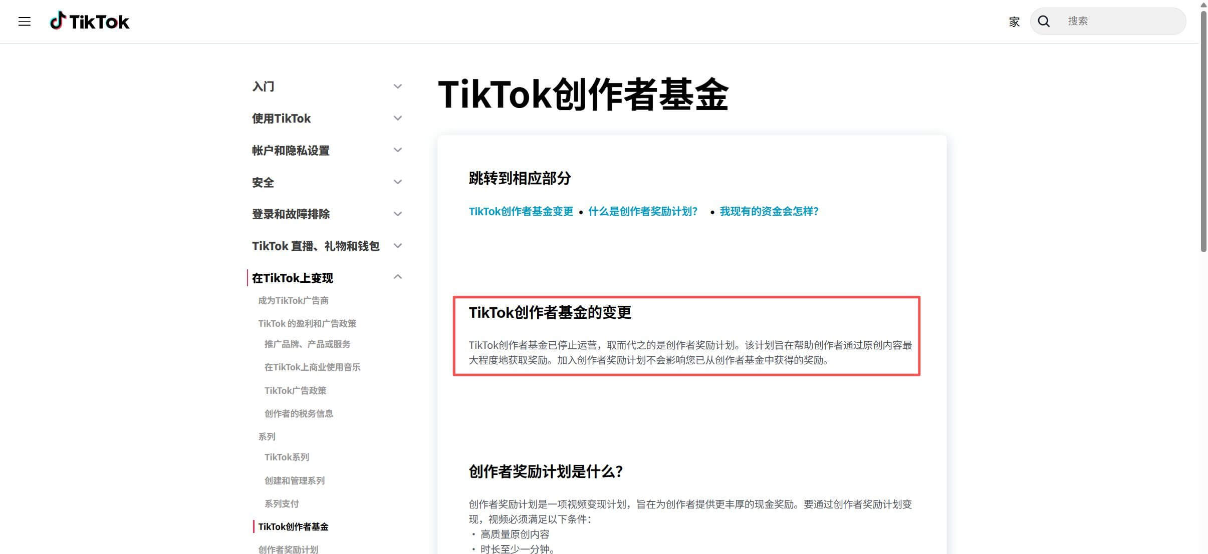Collapse the 在TikTok上变现 chevron
This screenshot has width=1208, height=554.
click(x=398, y=277)
